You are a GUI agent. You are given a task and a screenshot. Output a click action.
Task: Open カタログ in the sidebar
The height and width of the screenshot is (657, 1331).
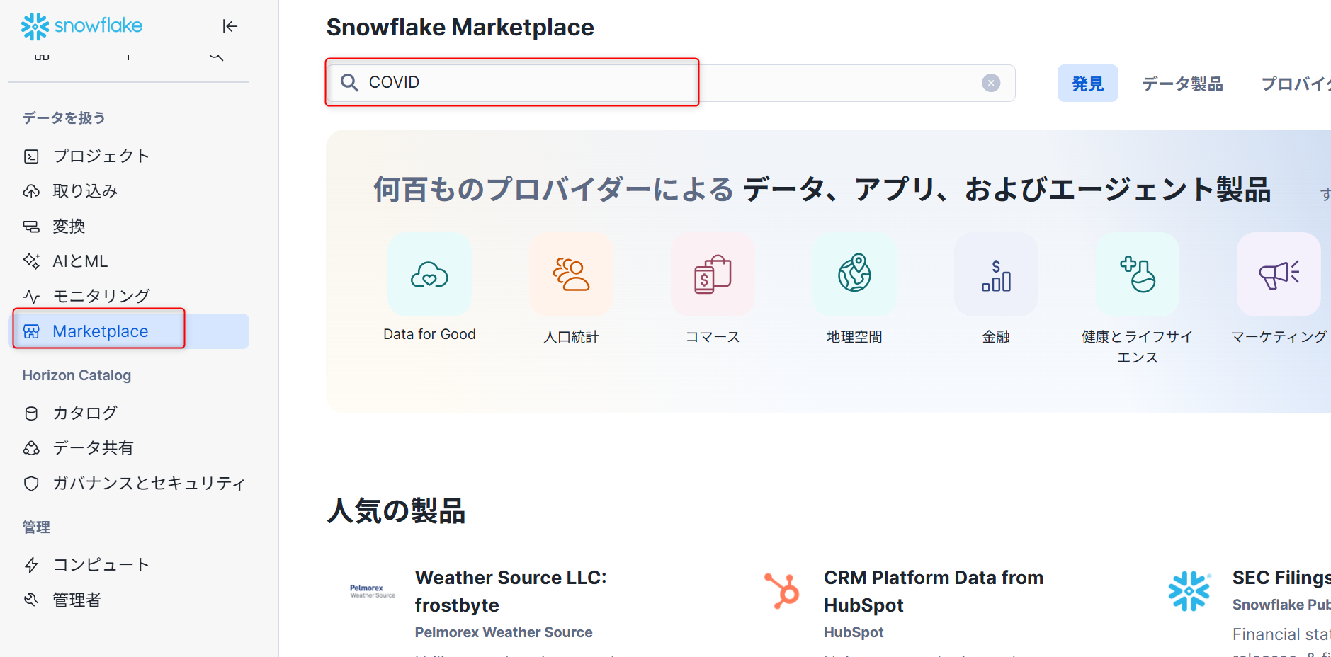coord(128,413)
